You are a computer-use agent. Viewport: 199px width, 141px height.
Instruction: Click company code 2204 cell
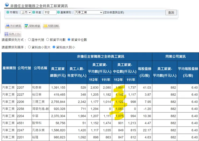point(24,116)
